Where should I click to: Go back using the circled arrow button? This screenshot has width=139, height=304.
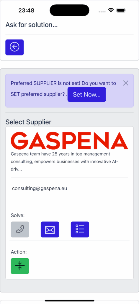14,47
